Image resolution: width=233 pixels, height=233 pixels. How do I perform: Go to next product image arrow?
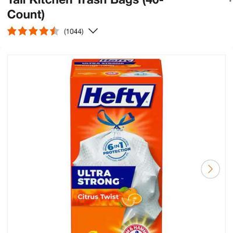[x=210, y=169]
